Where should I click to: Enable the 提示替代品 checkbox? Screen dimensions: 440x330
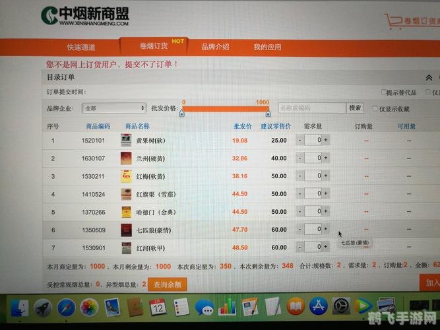pyautogui.click(x=383, y=92)
